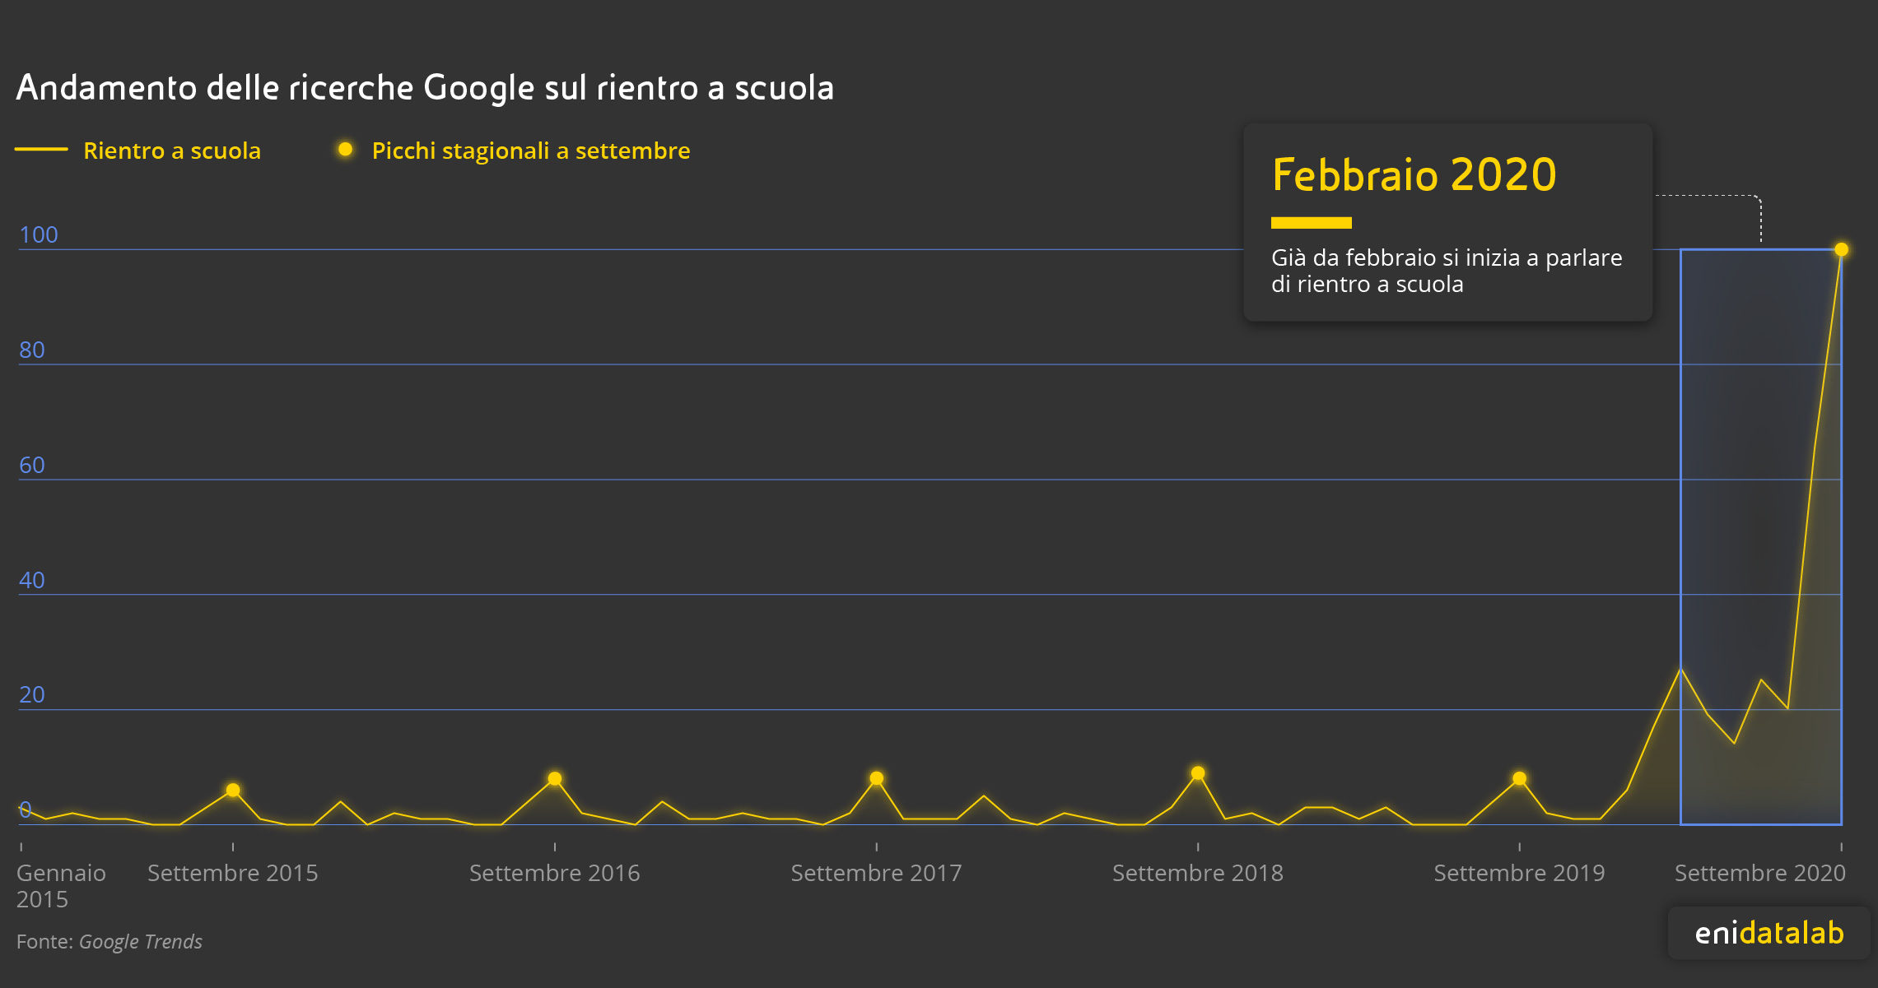Click the September 2020 peak dot at 100
The height and width of the screenshot is (988, 1878).
click(x=1842, y=249)
